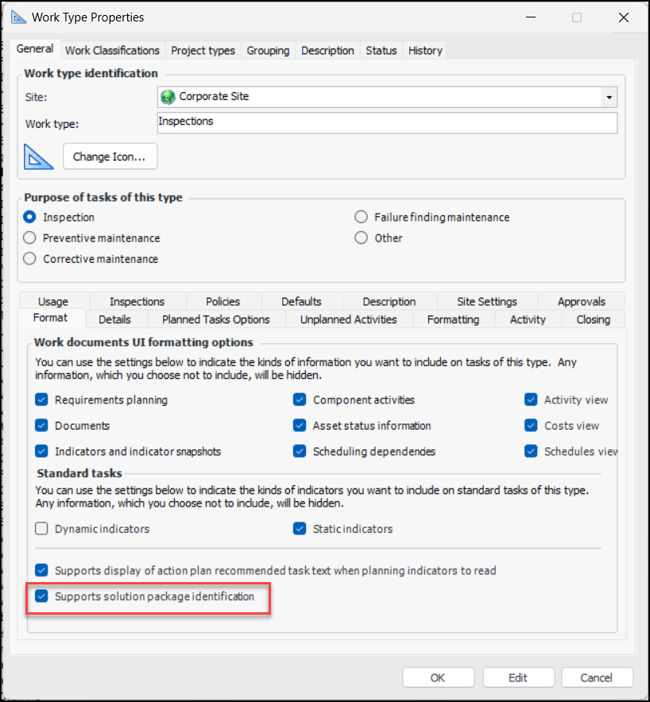Select the Inspection radio button
The image size is (650, 702).
[29, 217]
